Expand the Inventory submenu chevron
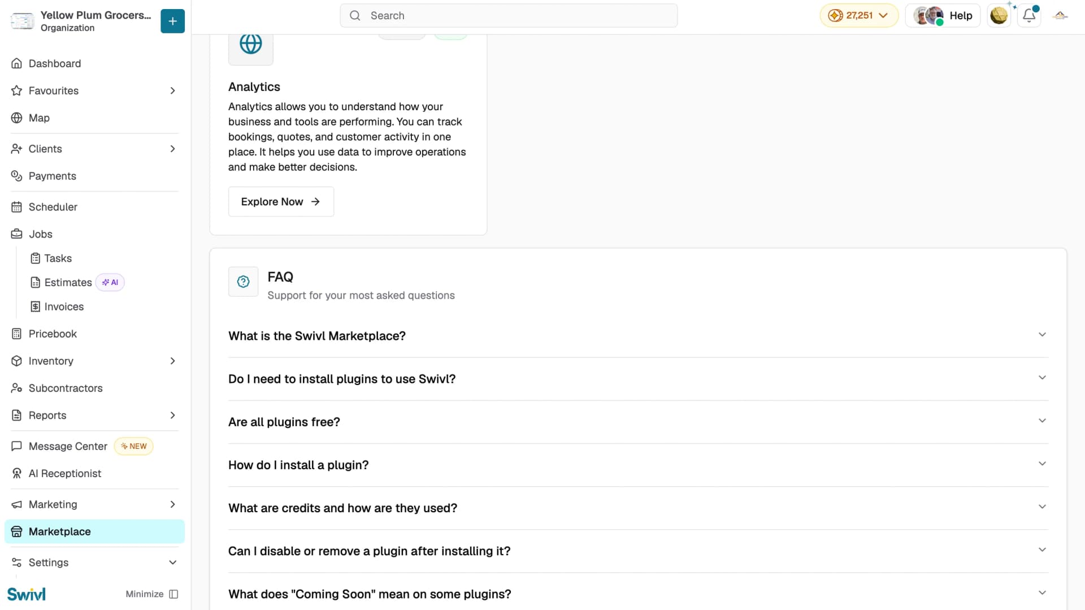Screen dimensions: 1085x610 (x=173, y=361)
